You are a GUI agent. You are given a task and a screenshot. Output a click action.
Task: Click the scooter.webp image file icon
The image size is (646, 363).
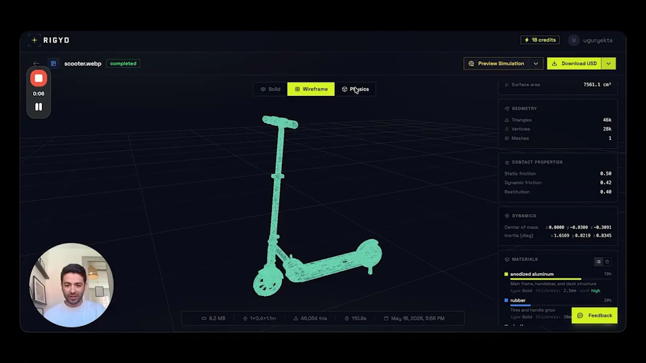pos(53,63)
